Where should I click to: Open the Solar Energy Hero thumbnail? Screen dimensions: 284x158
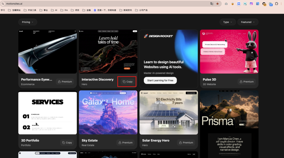[169, 112]
